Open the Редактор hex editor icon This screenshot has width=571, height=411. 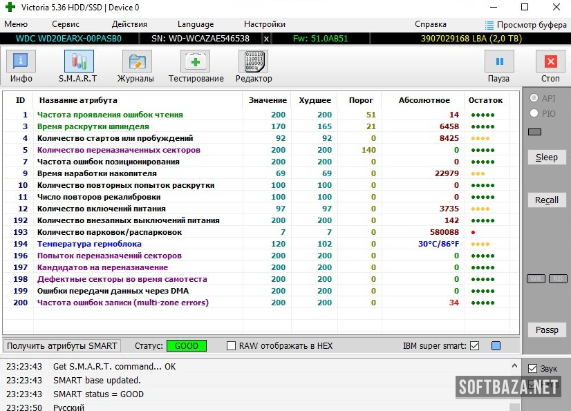click(x=253, y=62)
